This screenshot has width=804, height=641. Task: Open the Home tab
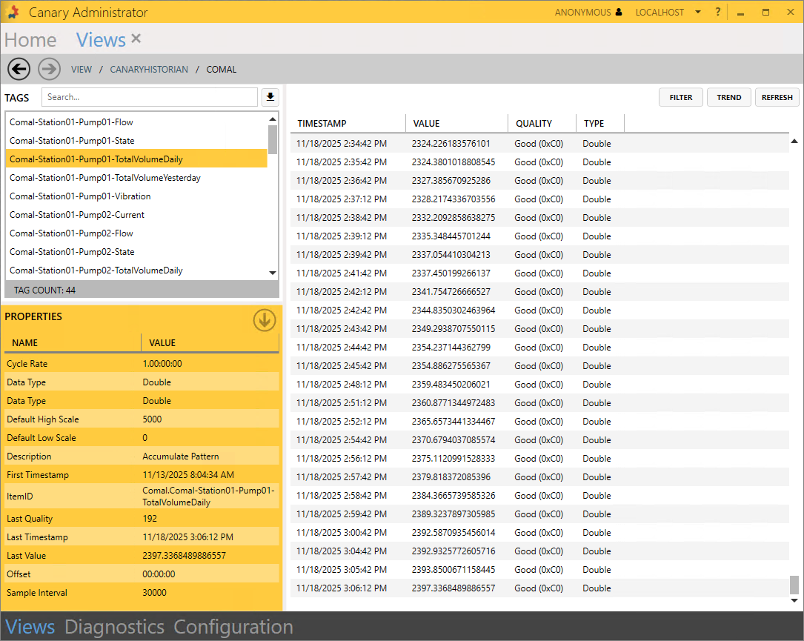(x=30, y=40)
